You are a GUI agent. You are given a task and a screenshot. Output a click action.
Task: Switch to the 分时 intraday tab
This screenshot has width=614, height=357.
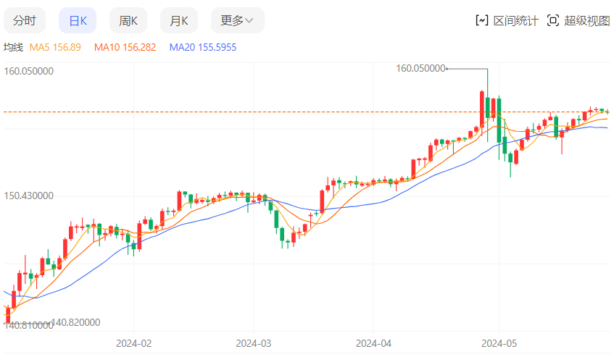[x=25, y=20]
